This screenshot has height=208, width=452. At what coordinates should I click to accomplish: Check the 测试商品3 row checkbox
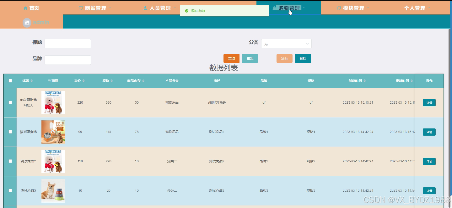[x=10, y=190]
